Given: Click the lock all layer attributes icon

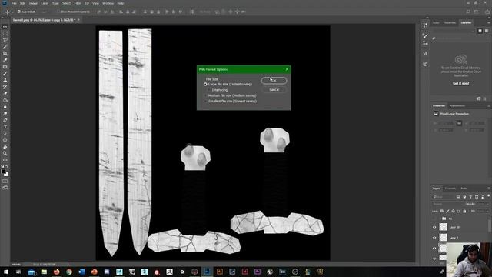Looking at the screenshot, I should (464, 211).
